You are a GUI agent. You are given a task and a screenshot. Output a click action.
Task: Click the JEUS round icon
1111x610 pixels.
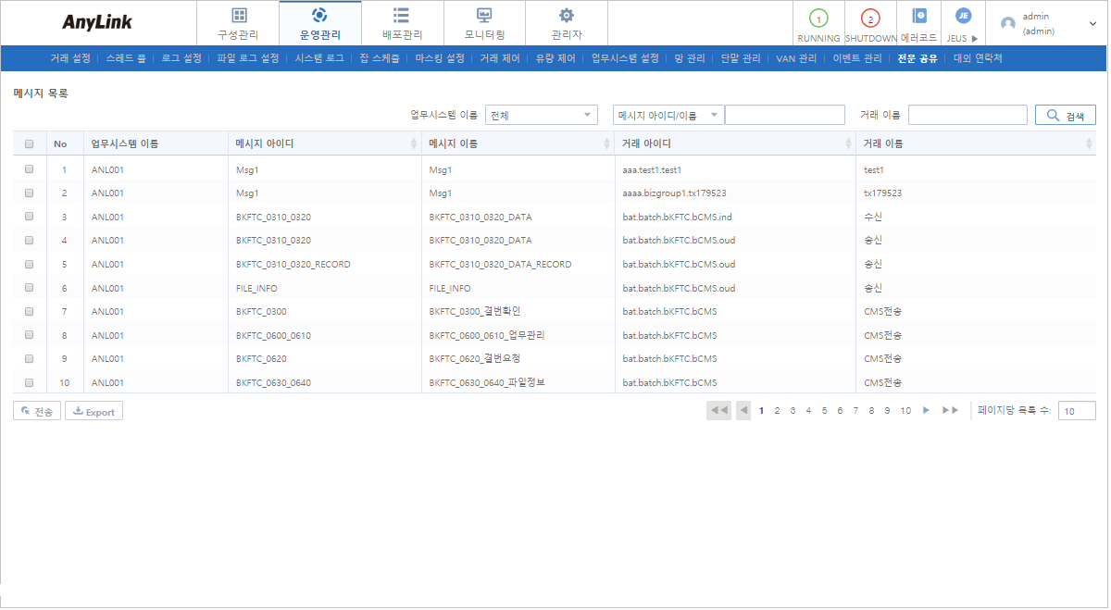pos(963,16)
